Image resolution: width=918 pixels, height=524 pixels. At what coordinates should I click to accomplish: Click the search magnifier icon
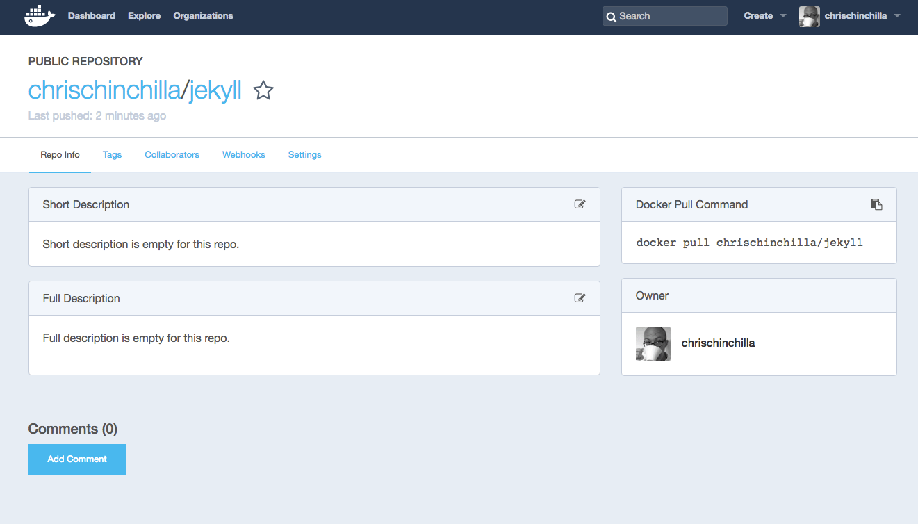tap(611, 17)
